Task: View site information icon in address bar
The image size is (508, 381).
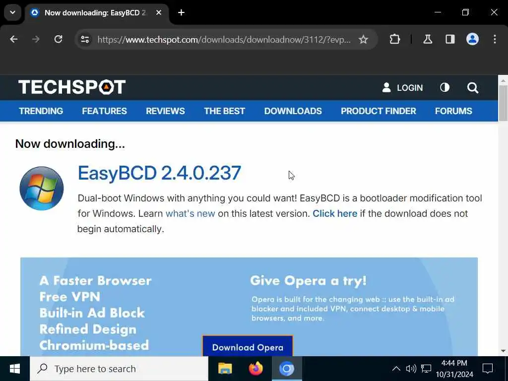Action: (85, 40)
